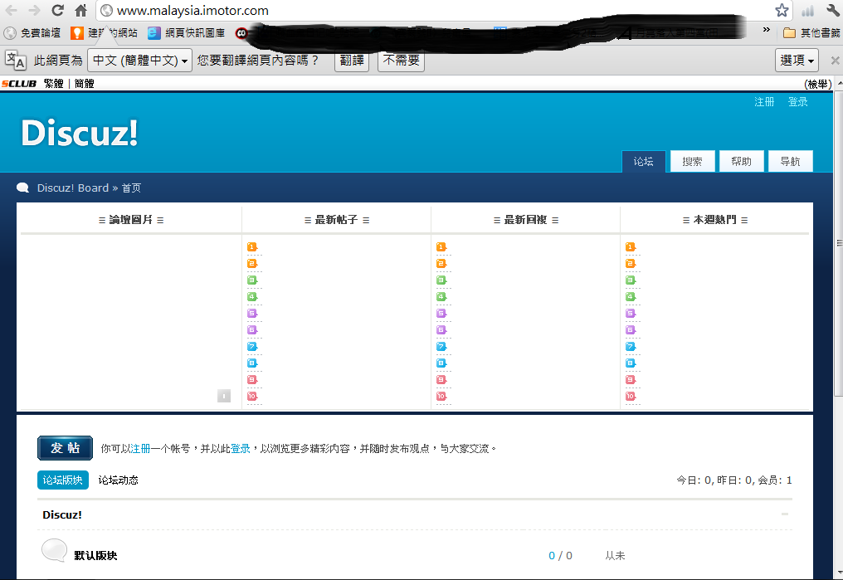The image size is (843, 580).
Task: Click the 默认版块 forum bubble icon
Action: pyautogui.click(x=54, y=550)
